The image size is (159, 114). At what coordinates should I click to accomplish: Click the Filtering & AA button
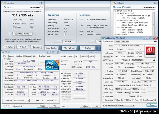[x=69, y=48]
